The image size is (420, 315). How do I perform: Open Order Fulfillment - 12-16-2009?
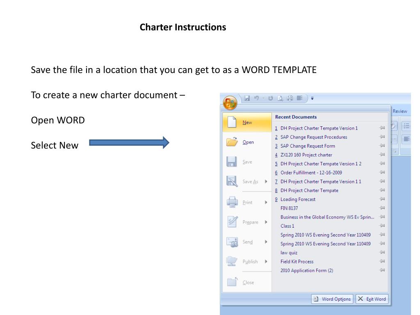pos(311,173)
